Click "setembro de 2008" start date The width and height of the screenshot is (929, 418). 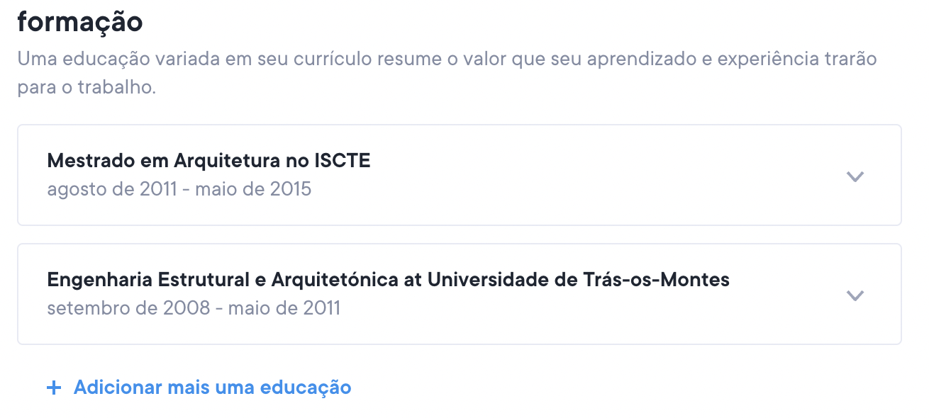128,308
